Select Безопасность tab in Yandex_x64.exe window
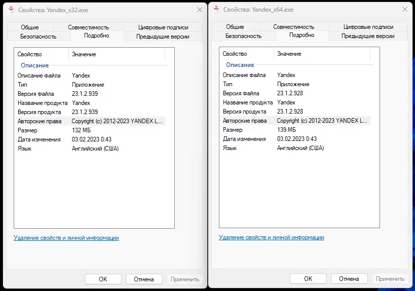Image resolution: width=415 pixels, height=291 pixels. 243,37
